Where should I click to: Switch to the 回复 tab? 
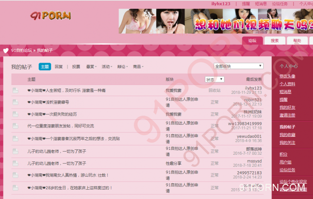[59, 67]
